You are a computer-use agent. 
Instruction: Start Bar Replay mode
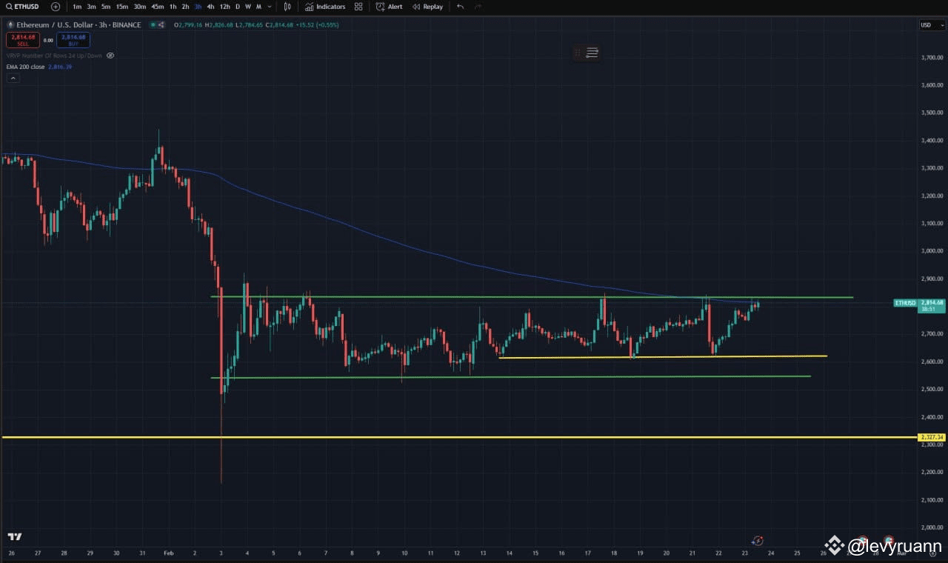tap(427, 7)
